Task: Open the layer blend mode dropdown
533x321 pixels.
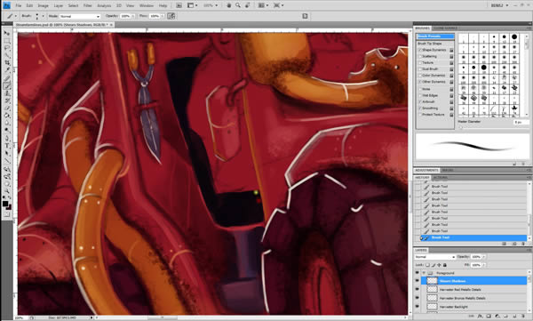Action: pyautogui.click(x=434, y=257)
